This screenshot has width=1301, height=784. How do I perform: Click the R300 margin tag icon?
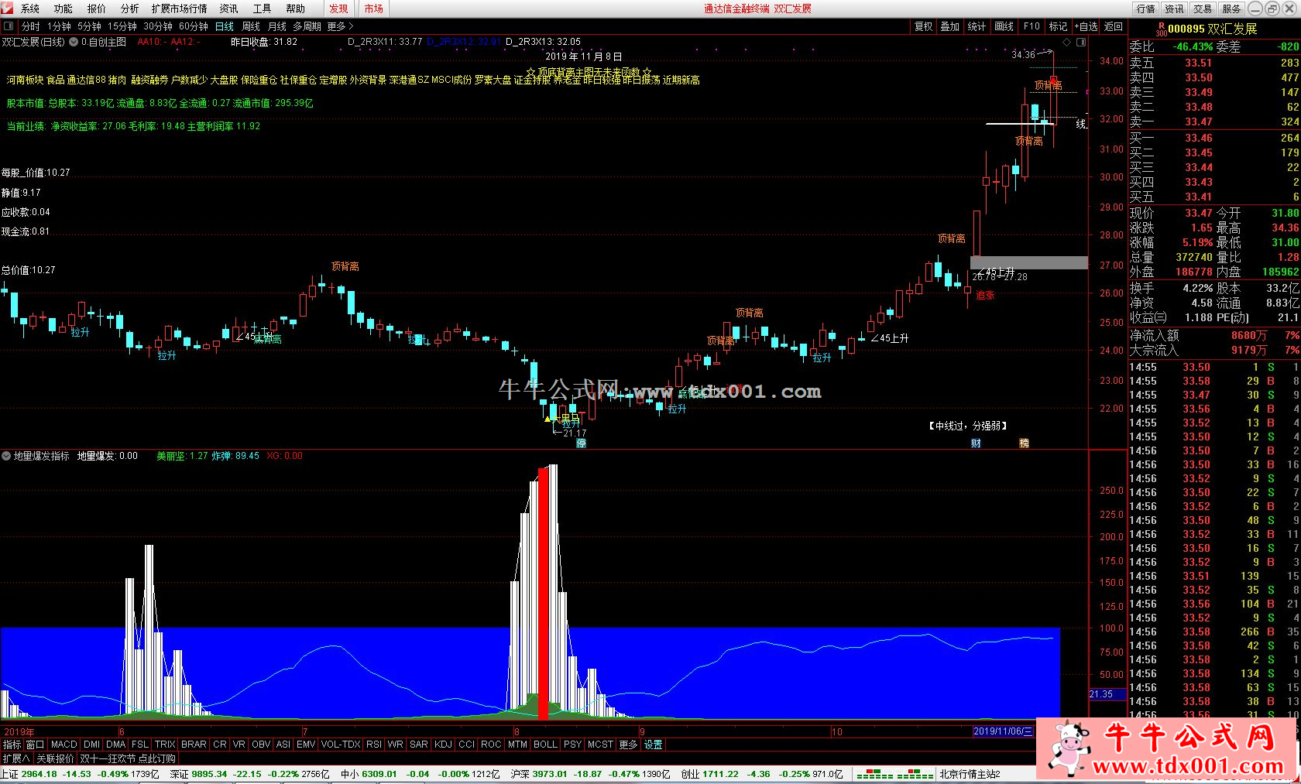pos(1161,29)
